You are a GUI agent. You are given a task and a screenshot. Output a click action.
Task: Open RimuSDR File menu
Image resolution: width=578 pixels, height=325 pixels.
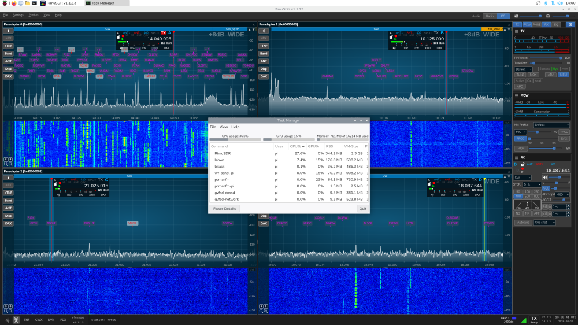(x=6, y=15)
